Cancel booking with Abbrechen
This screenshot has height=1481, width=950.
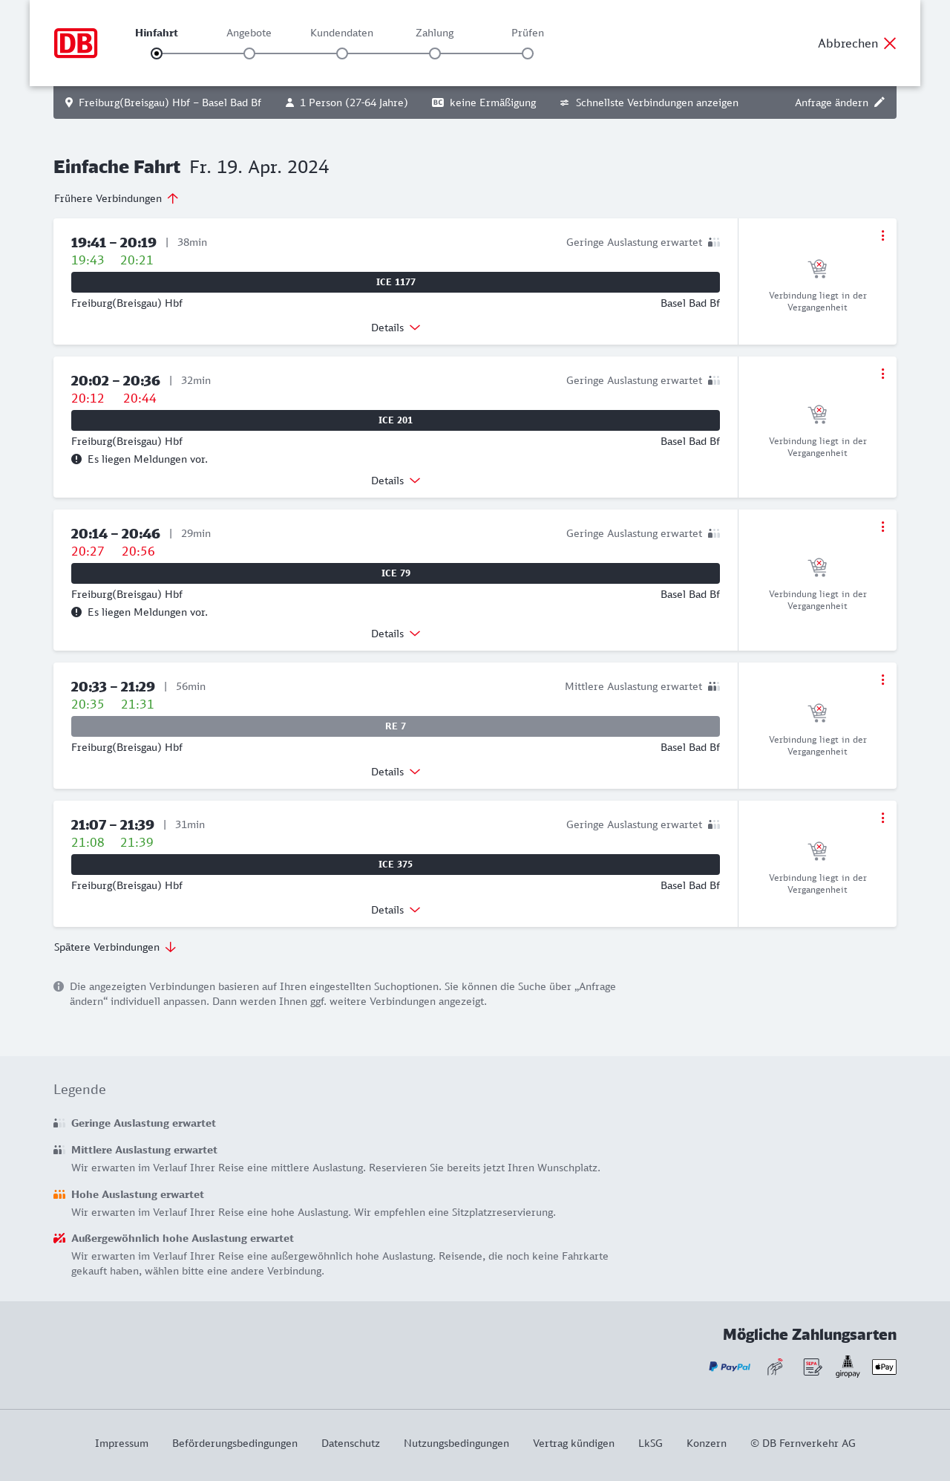(x=856, y=43)
